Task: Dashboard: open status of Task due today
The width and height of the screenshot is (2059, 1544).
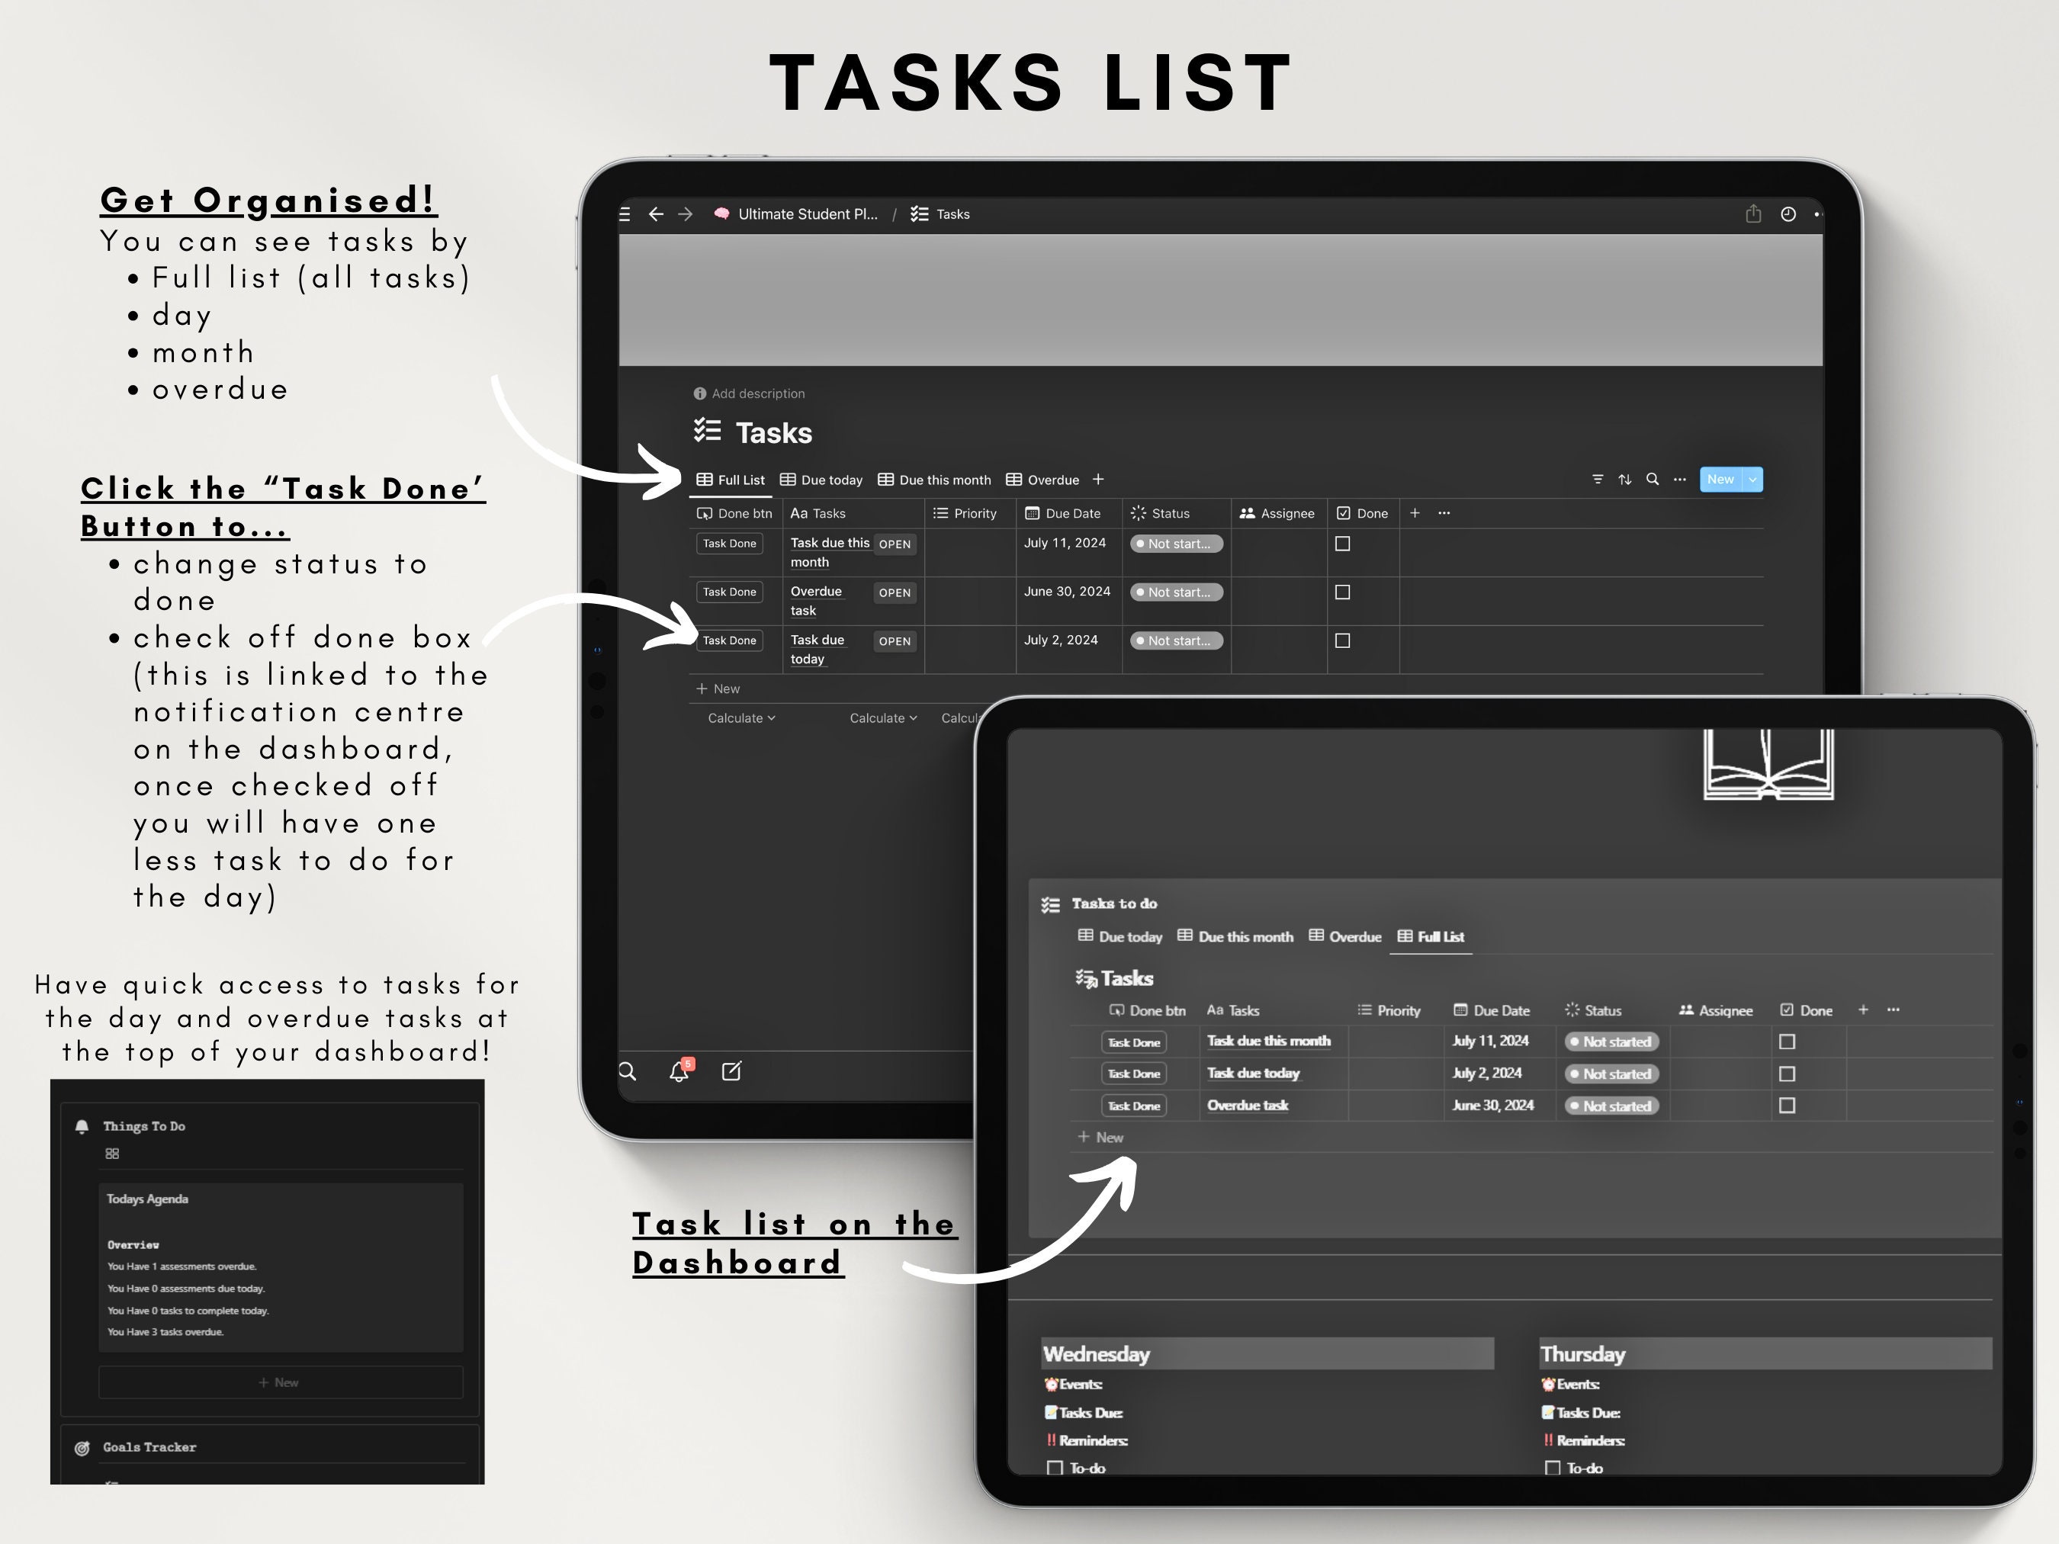Action: (1611, 1074)
